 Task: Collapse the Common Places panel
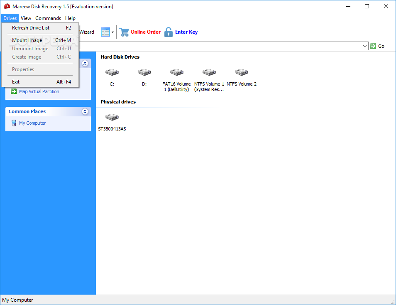(x=85, y=111)
